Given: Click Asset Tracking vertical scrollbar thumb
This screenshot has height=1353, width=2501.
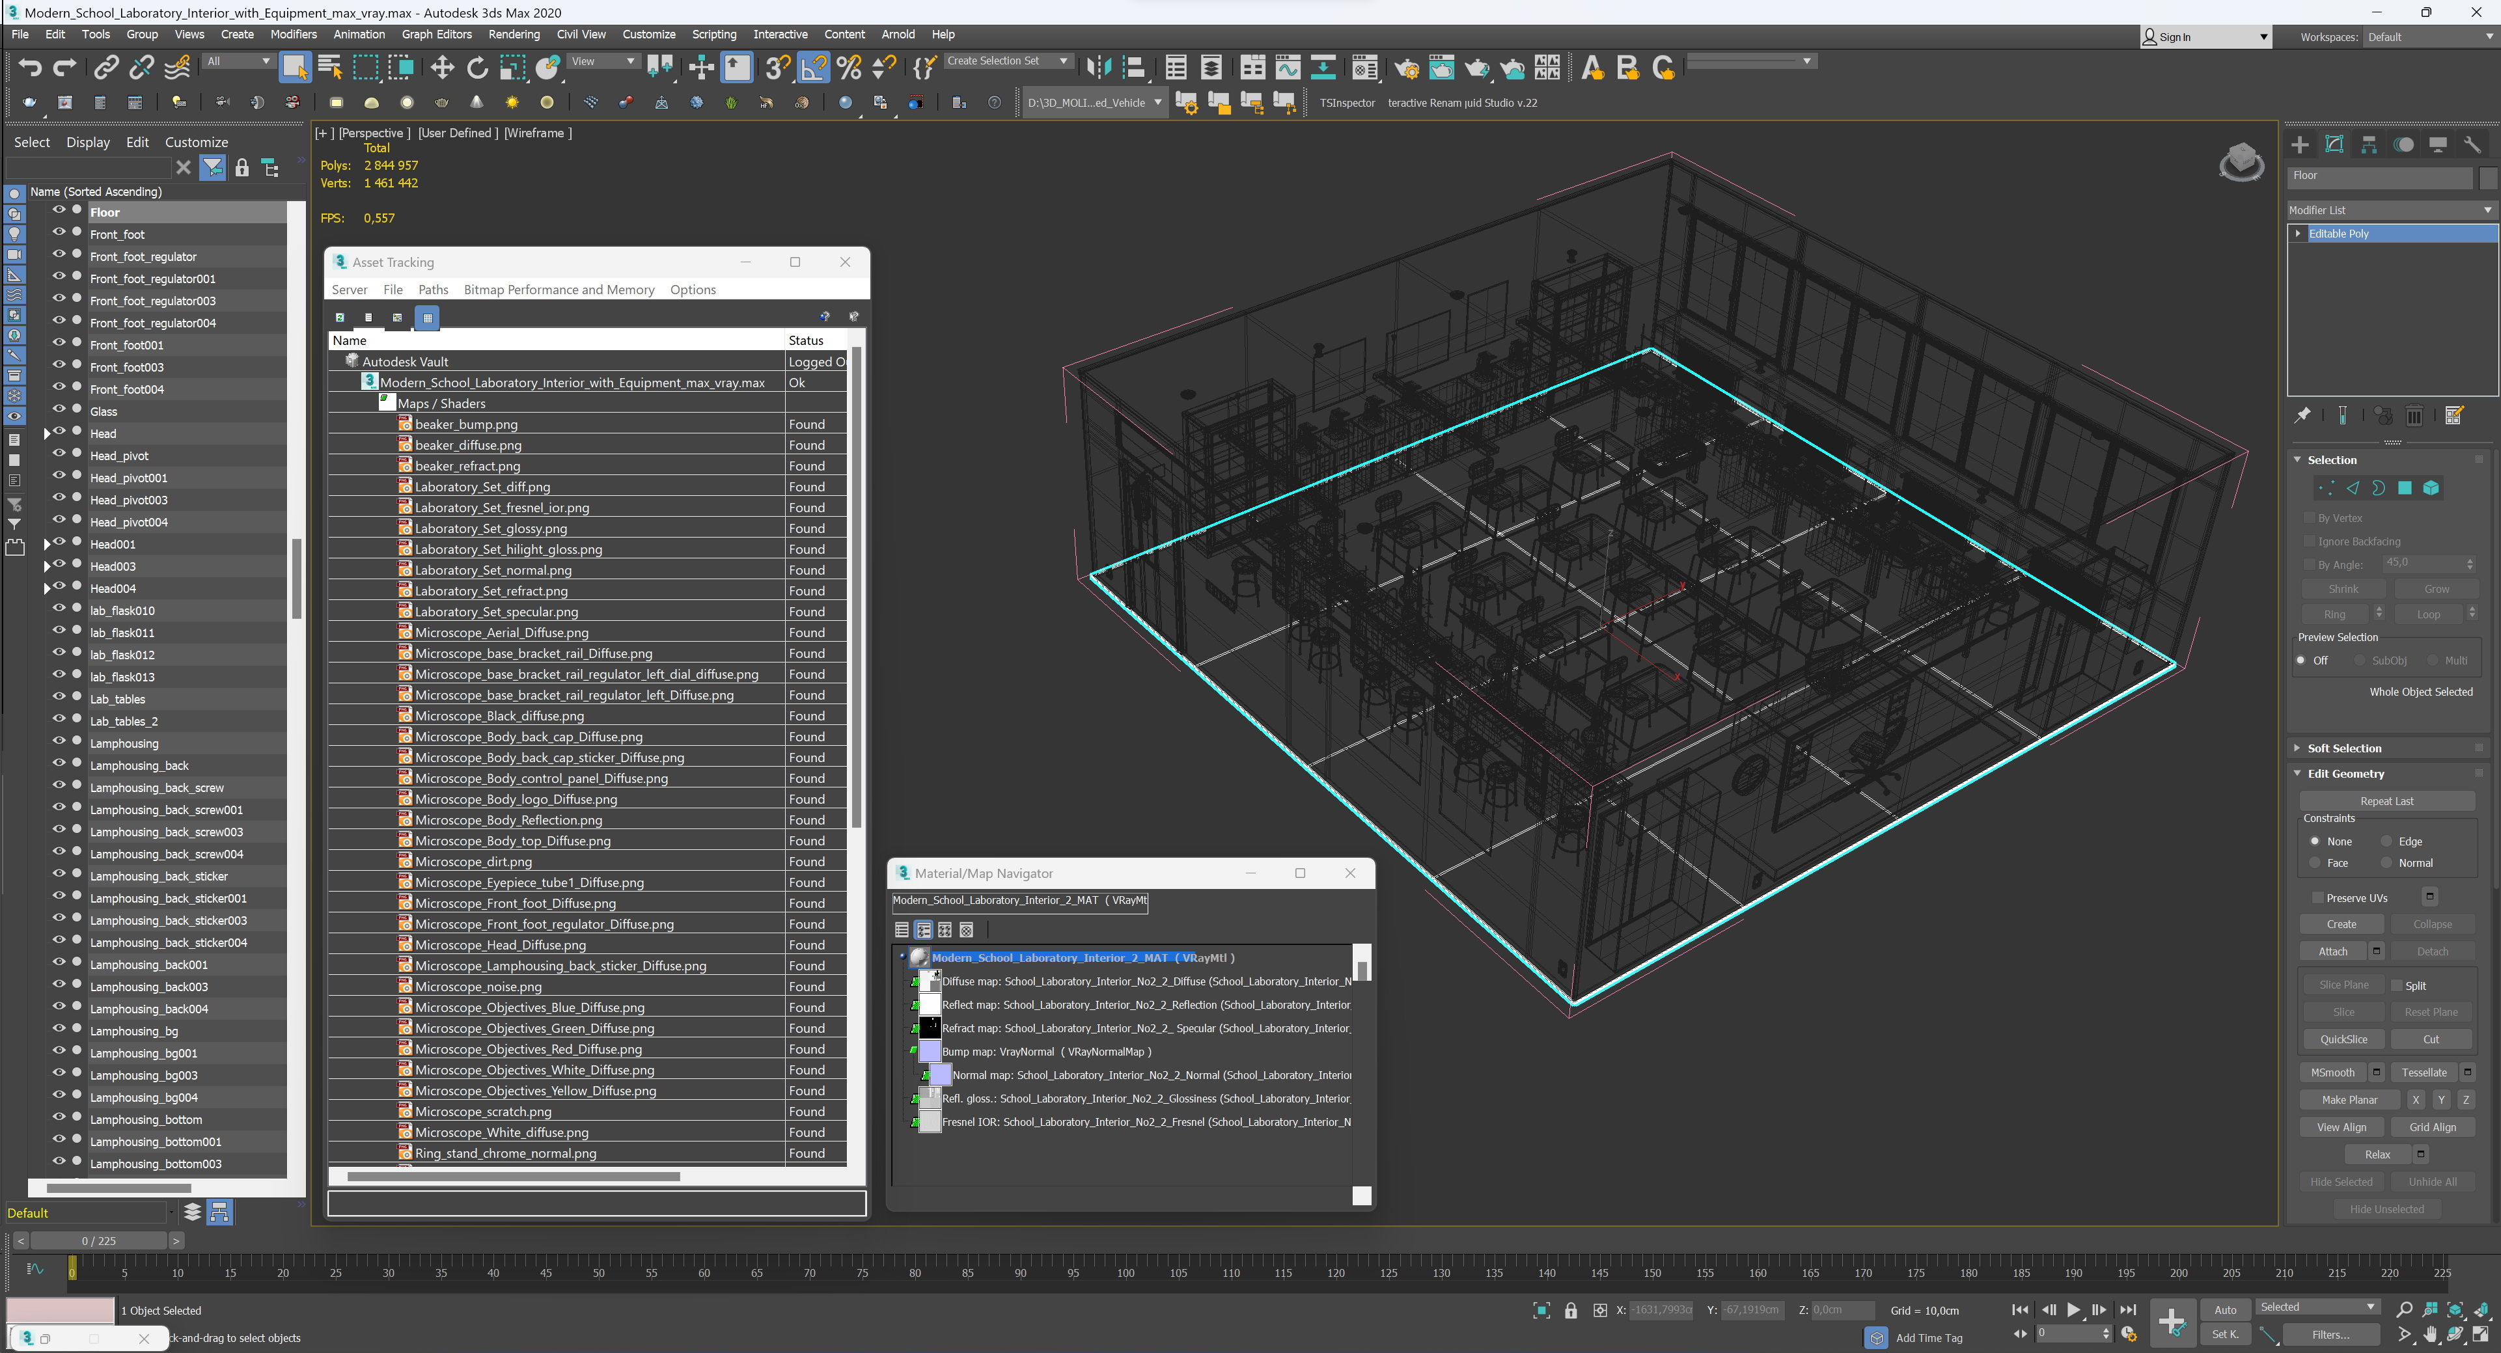Looking at the screenshot, I should tap(856, 587).
